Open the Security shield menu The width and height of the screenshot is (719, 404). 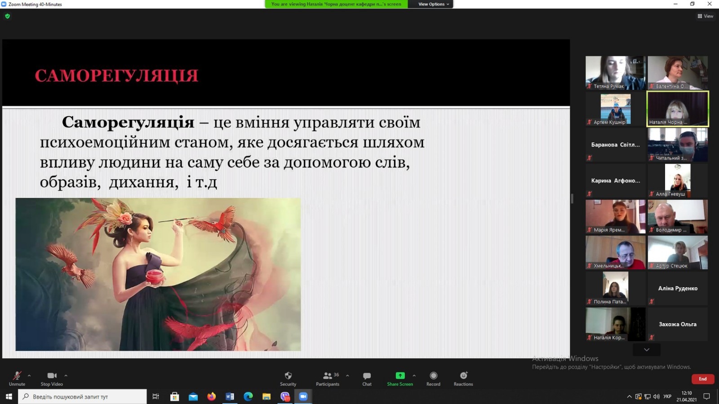tap(288, 378)
